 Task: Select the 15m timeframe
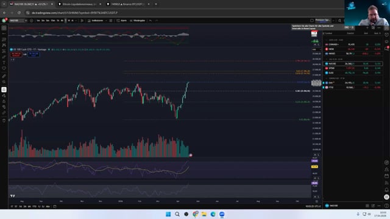coord(53,21)
